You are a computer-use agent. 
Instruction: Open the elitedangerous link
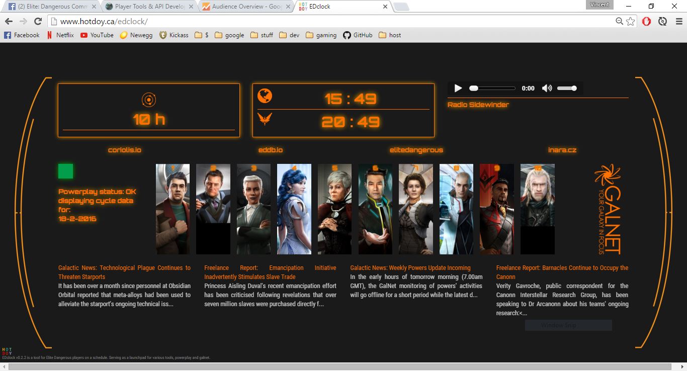416,150
